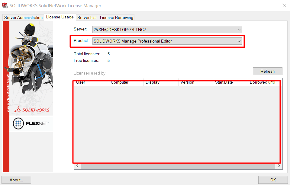The height and width of the screenshot is (185, 290).
Task: Confirm with the OK button
Action: [273, 180]
